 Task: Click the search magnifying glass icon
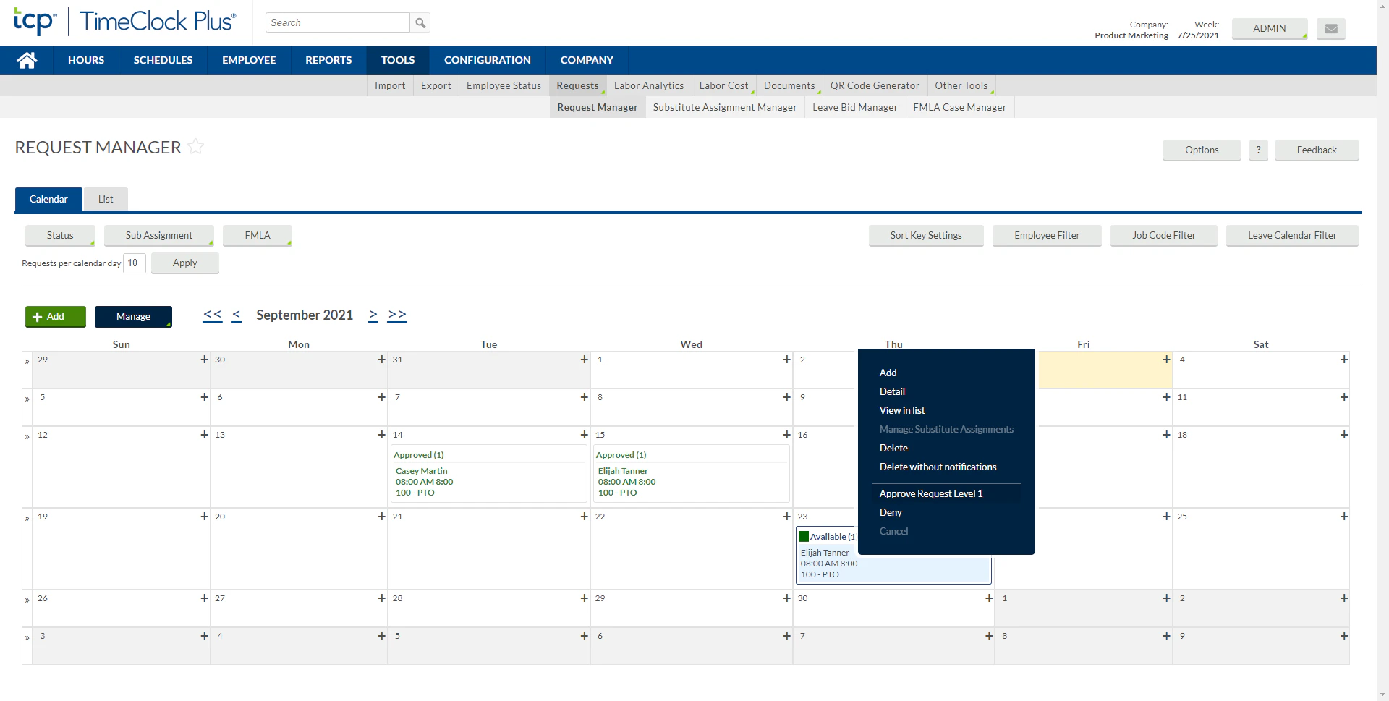coord(420,22)
